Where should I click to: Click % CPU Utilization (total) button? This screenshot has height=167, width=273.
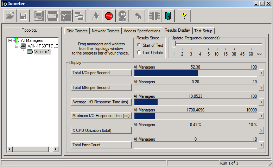click(101, 130)
